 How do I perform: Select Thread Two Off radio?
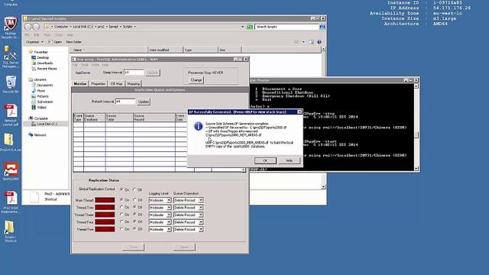pos(134,207)
